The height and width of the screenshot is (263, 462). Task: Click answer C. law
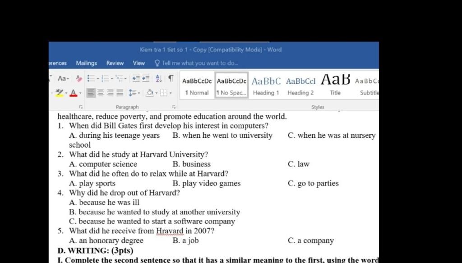pyautogui.click(x=299, y=164)
